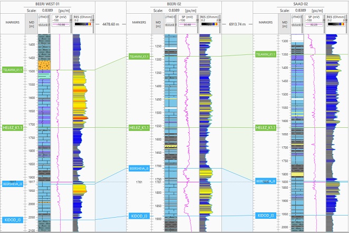Click the SP curve line sample in SAAD 02 header
349x233 pixels.
(x=314, y=24)
